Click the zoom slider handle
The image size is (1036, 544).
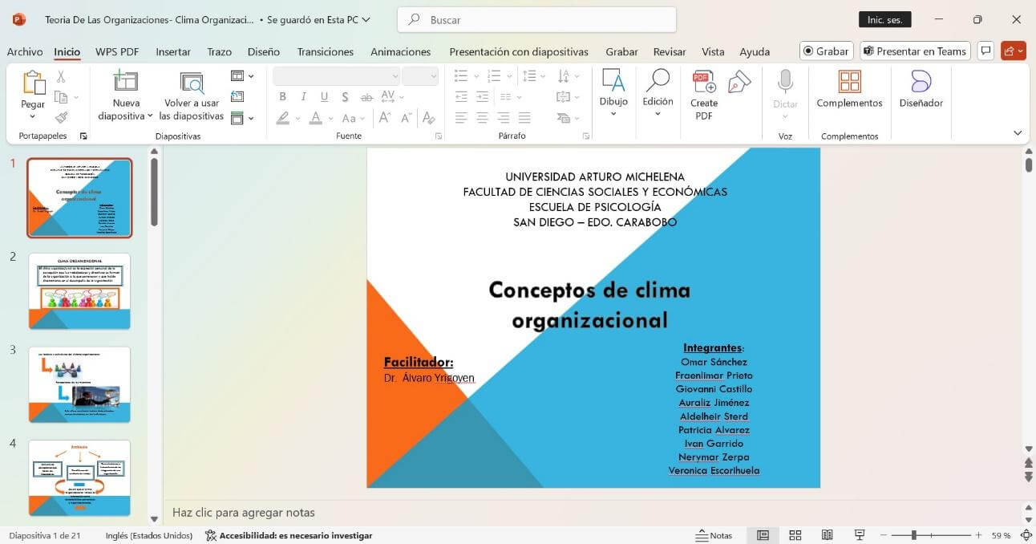913,535
